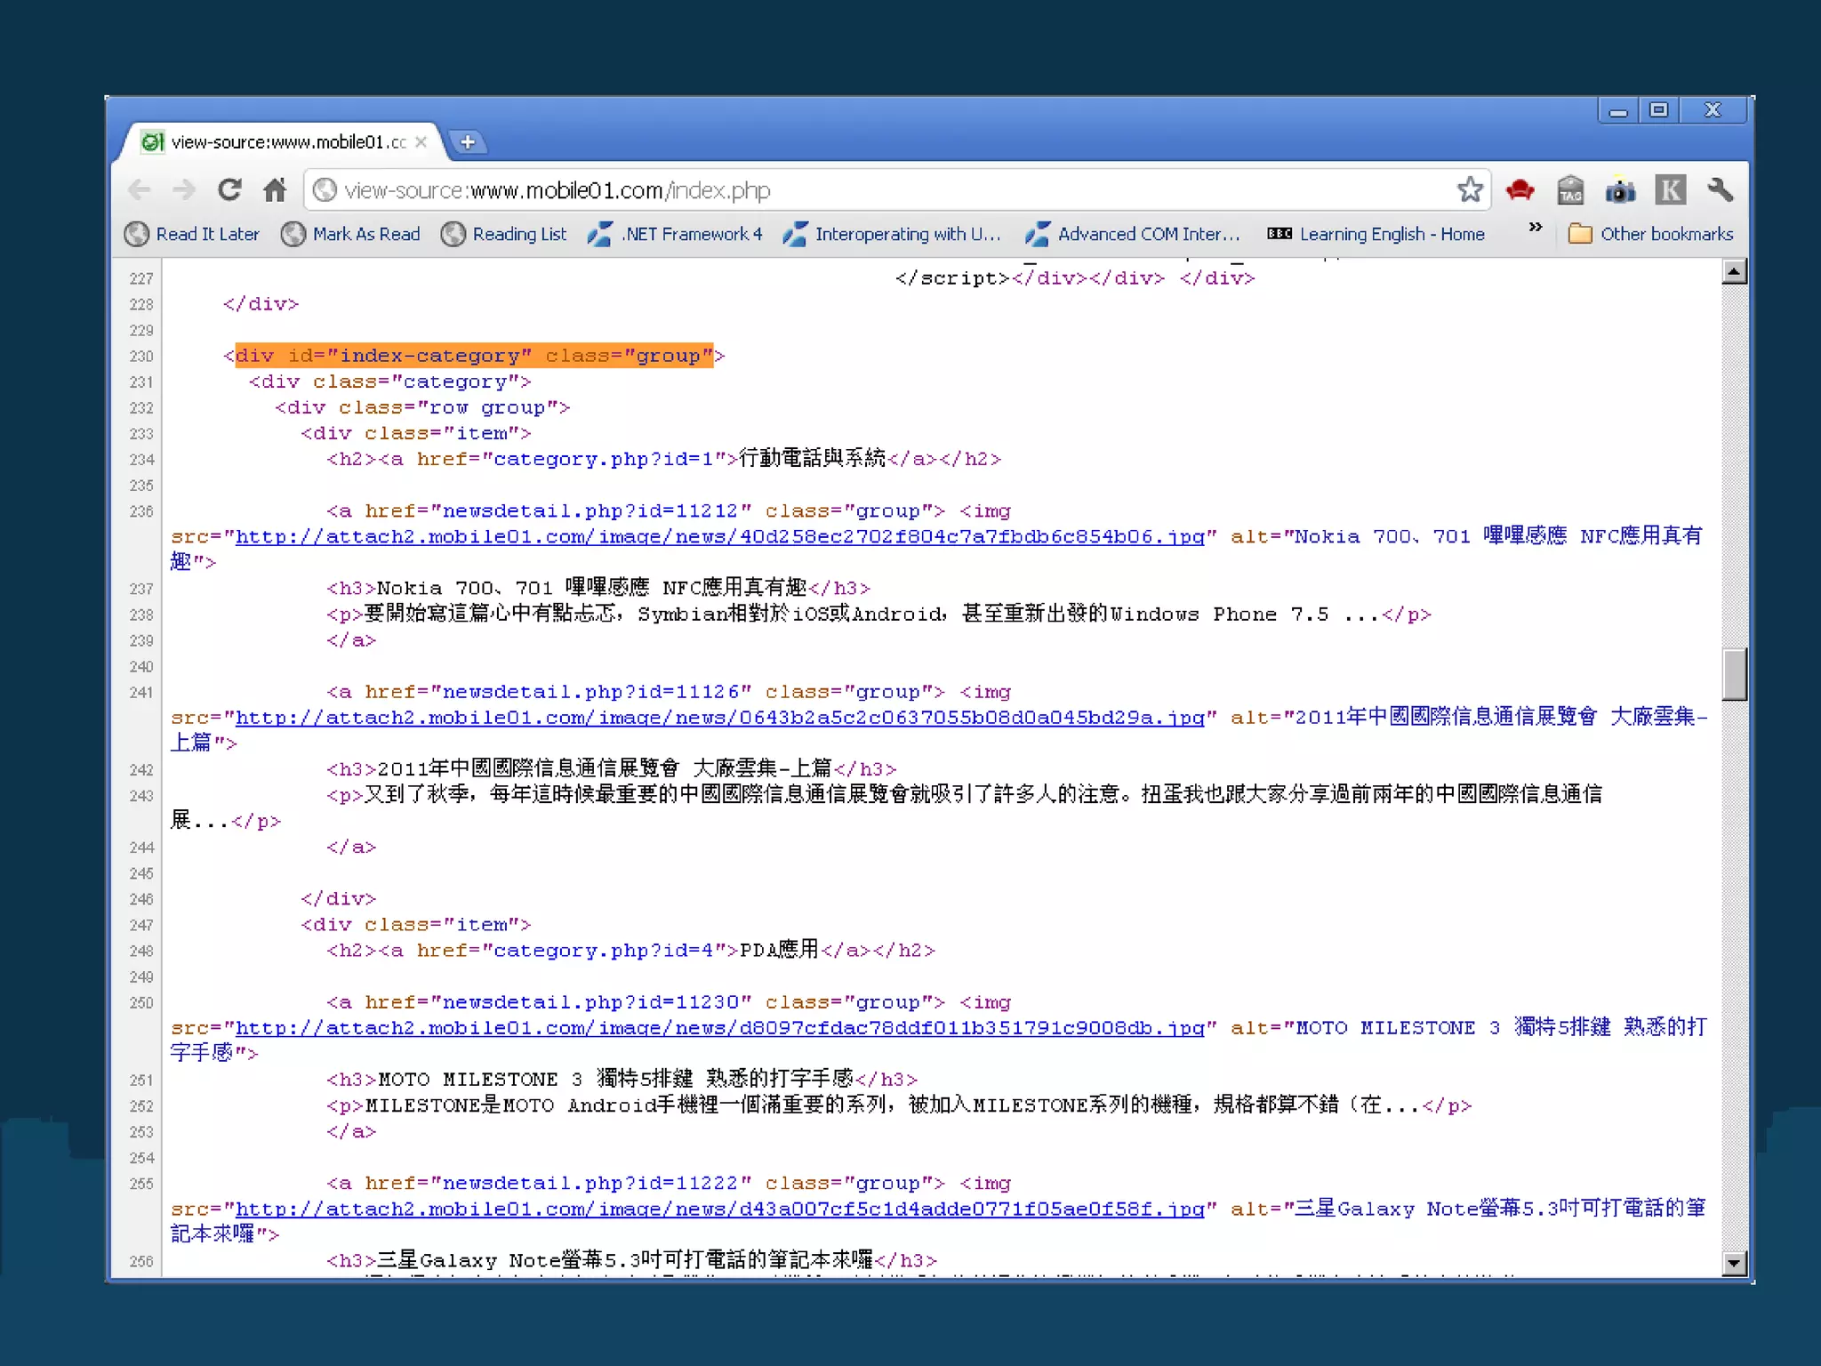1821x1366 pixels.
Task: Close the view-source tab
Action: tap(421, 142)
